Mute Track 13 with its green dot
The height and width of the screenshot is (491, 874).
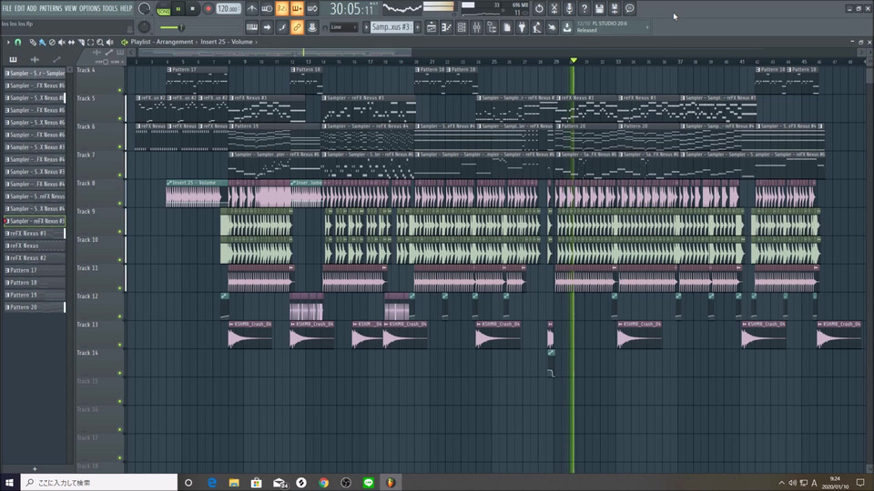[120, 345]
